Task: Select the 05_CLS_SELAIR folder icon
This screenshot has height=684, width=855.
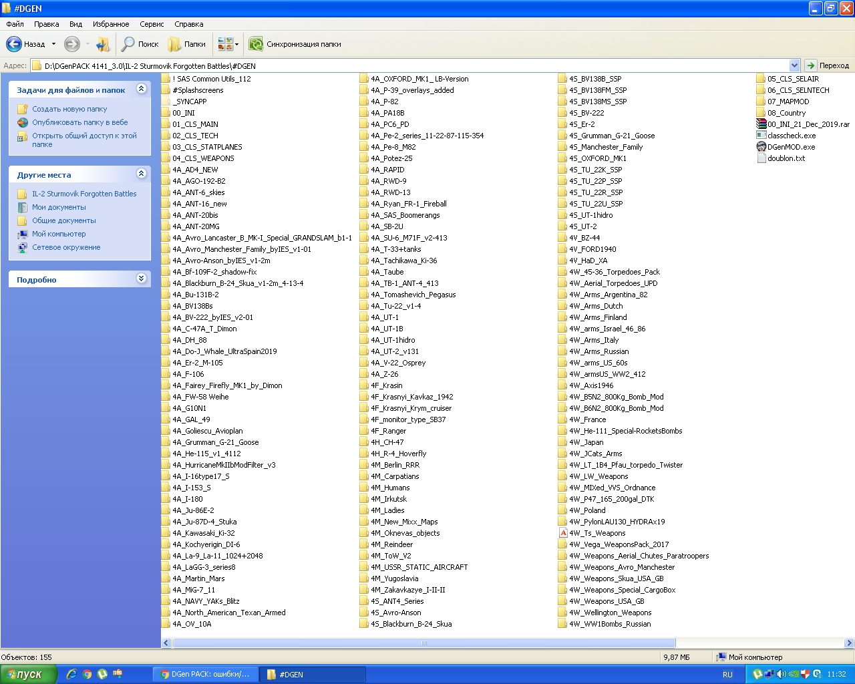Action: 761,79
